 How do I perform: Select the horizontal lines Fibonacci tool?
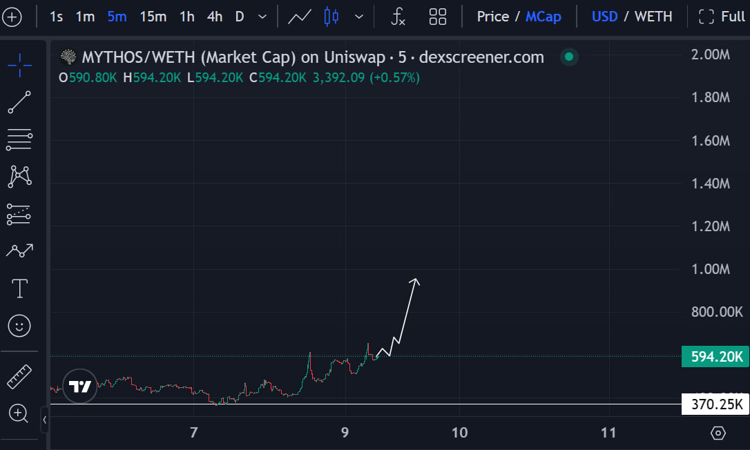19,139
